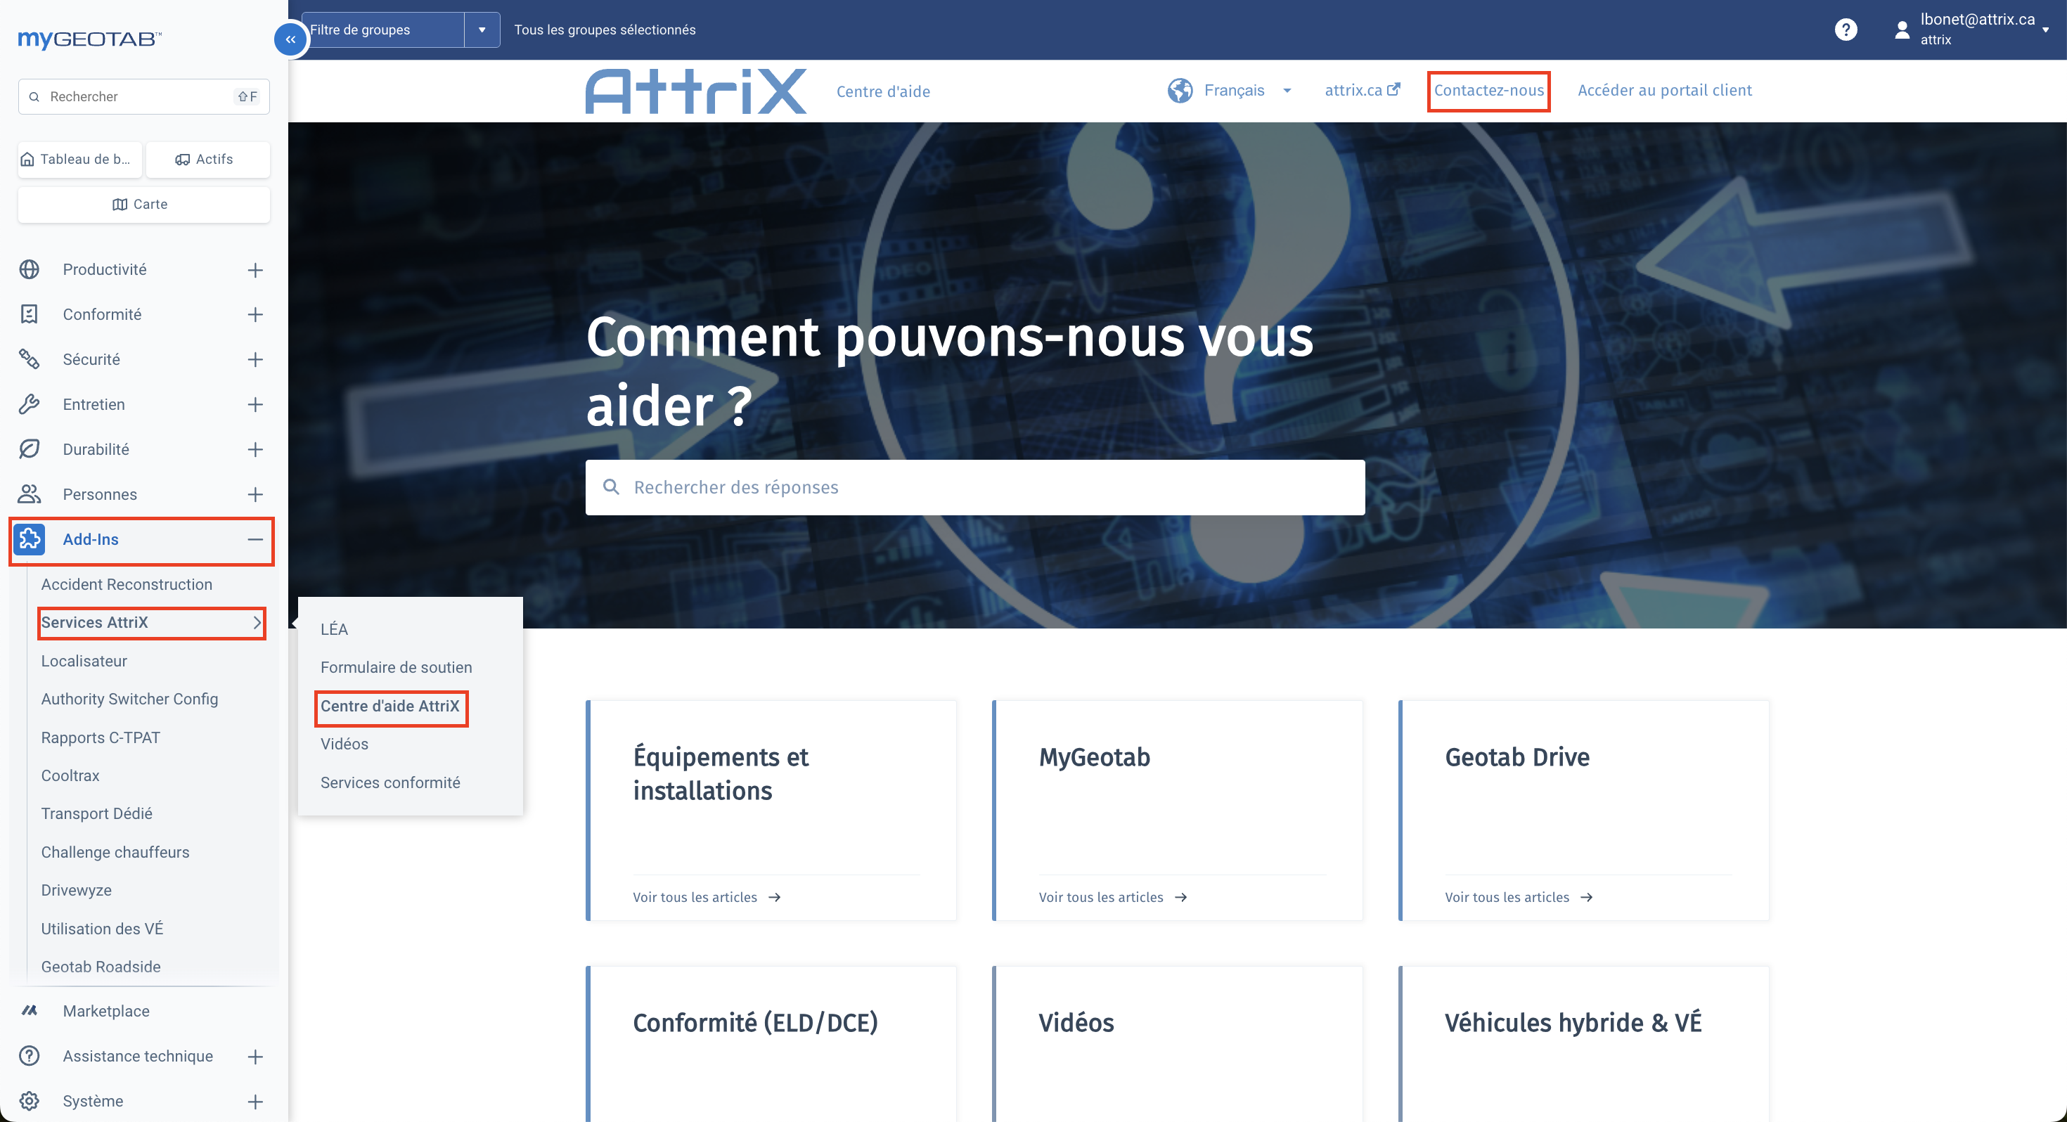Open the Véhicules hybride & VÉ card
The height and width of the screenshot is (1122, 2067).
1583,1043
